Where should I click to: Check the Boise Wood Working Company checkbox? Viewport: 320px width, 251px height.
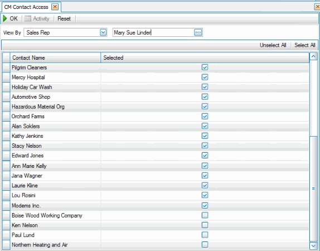coord(205,215)
